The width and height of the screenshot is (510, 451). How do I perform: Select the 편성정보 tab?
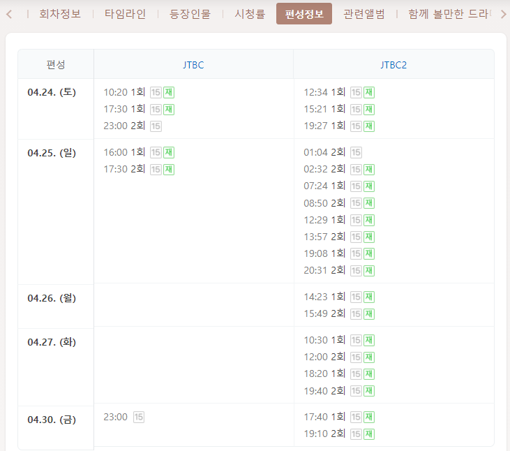coord(304,14)
